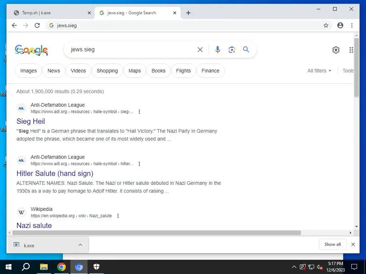Open the Tools button
366x274 pixels.
[x=348, y=71]
